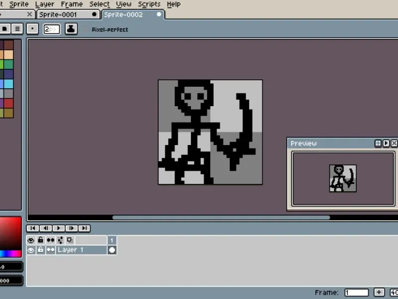This screenshot has height=299, width=398.
Task: Click the Preview window sprite thumbnail
Action: click(343, 178)
